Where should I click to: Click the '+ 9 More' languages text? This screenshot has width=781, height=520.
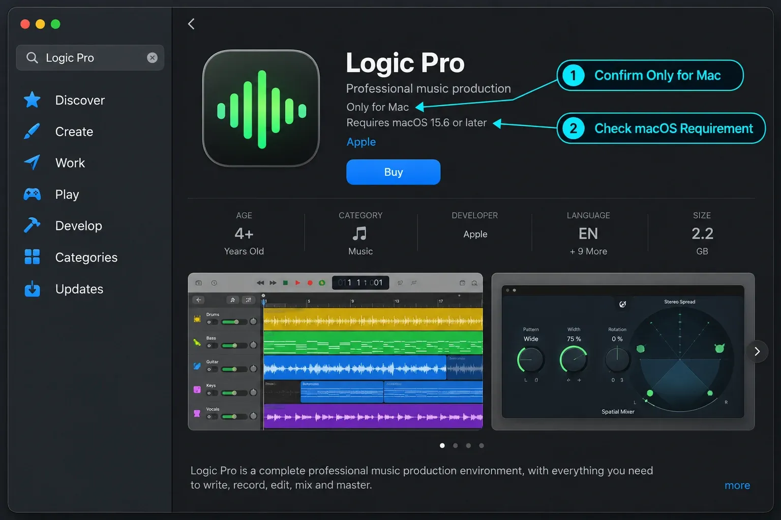tap(588, 251)
